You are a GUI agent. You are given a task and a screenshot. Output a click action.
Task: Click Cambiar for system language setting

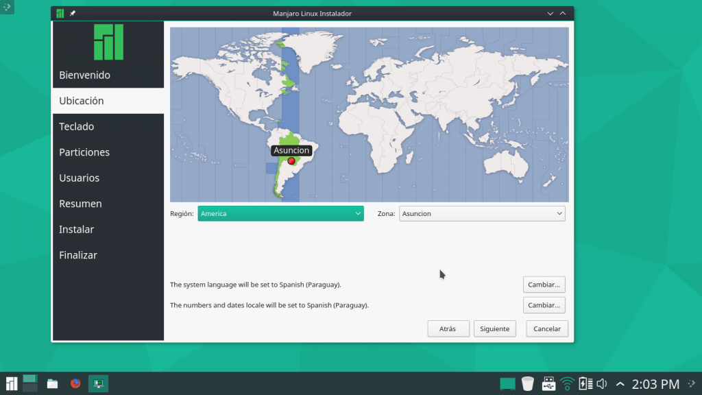pos(544,285)
